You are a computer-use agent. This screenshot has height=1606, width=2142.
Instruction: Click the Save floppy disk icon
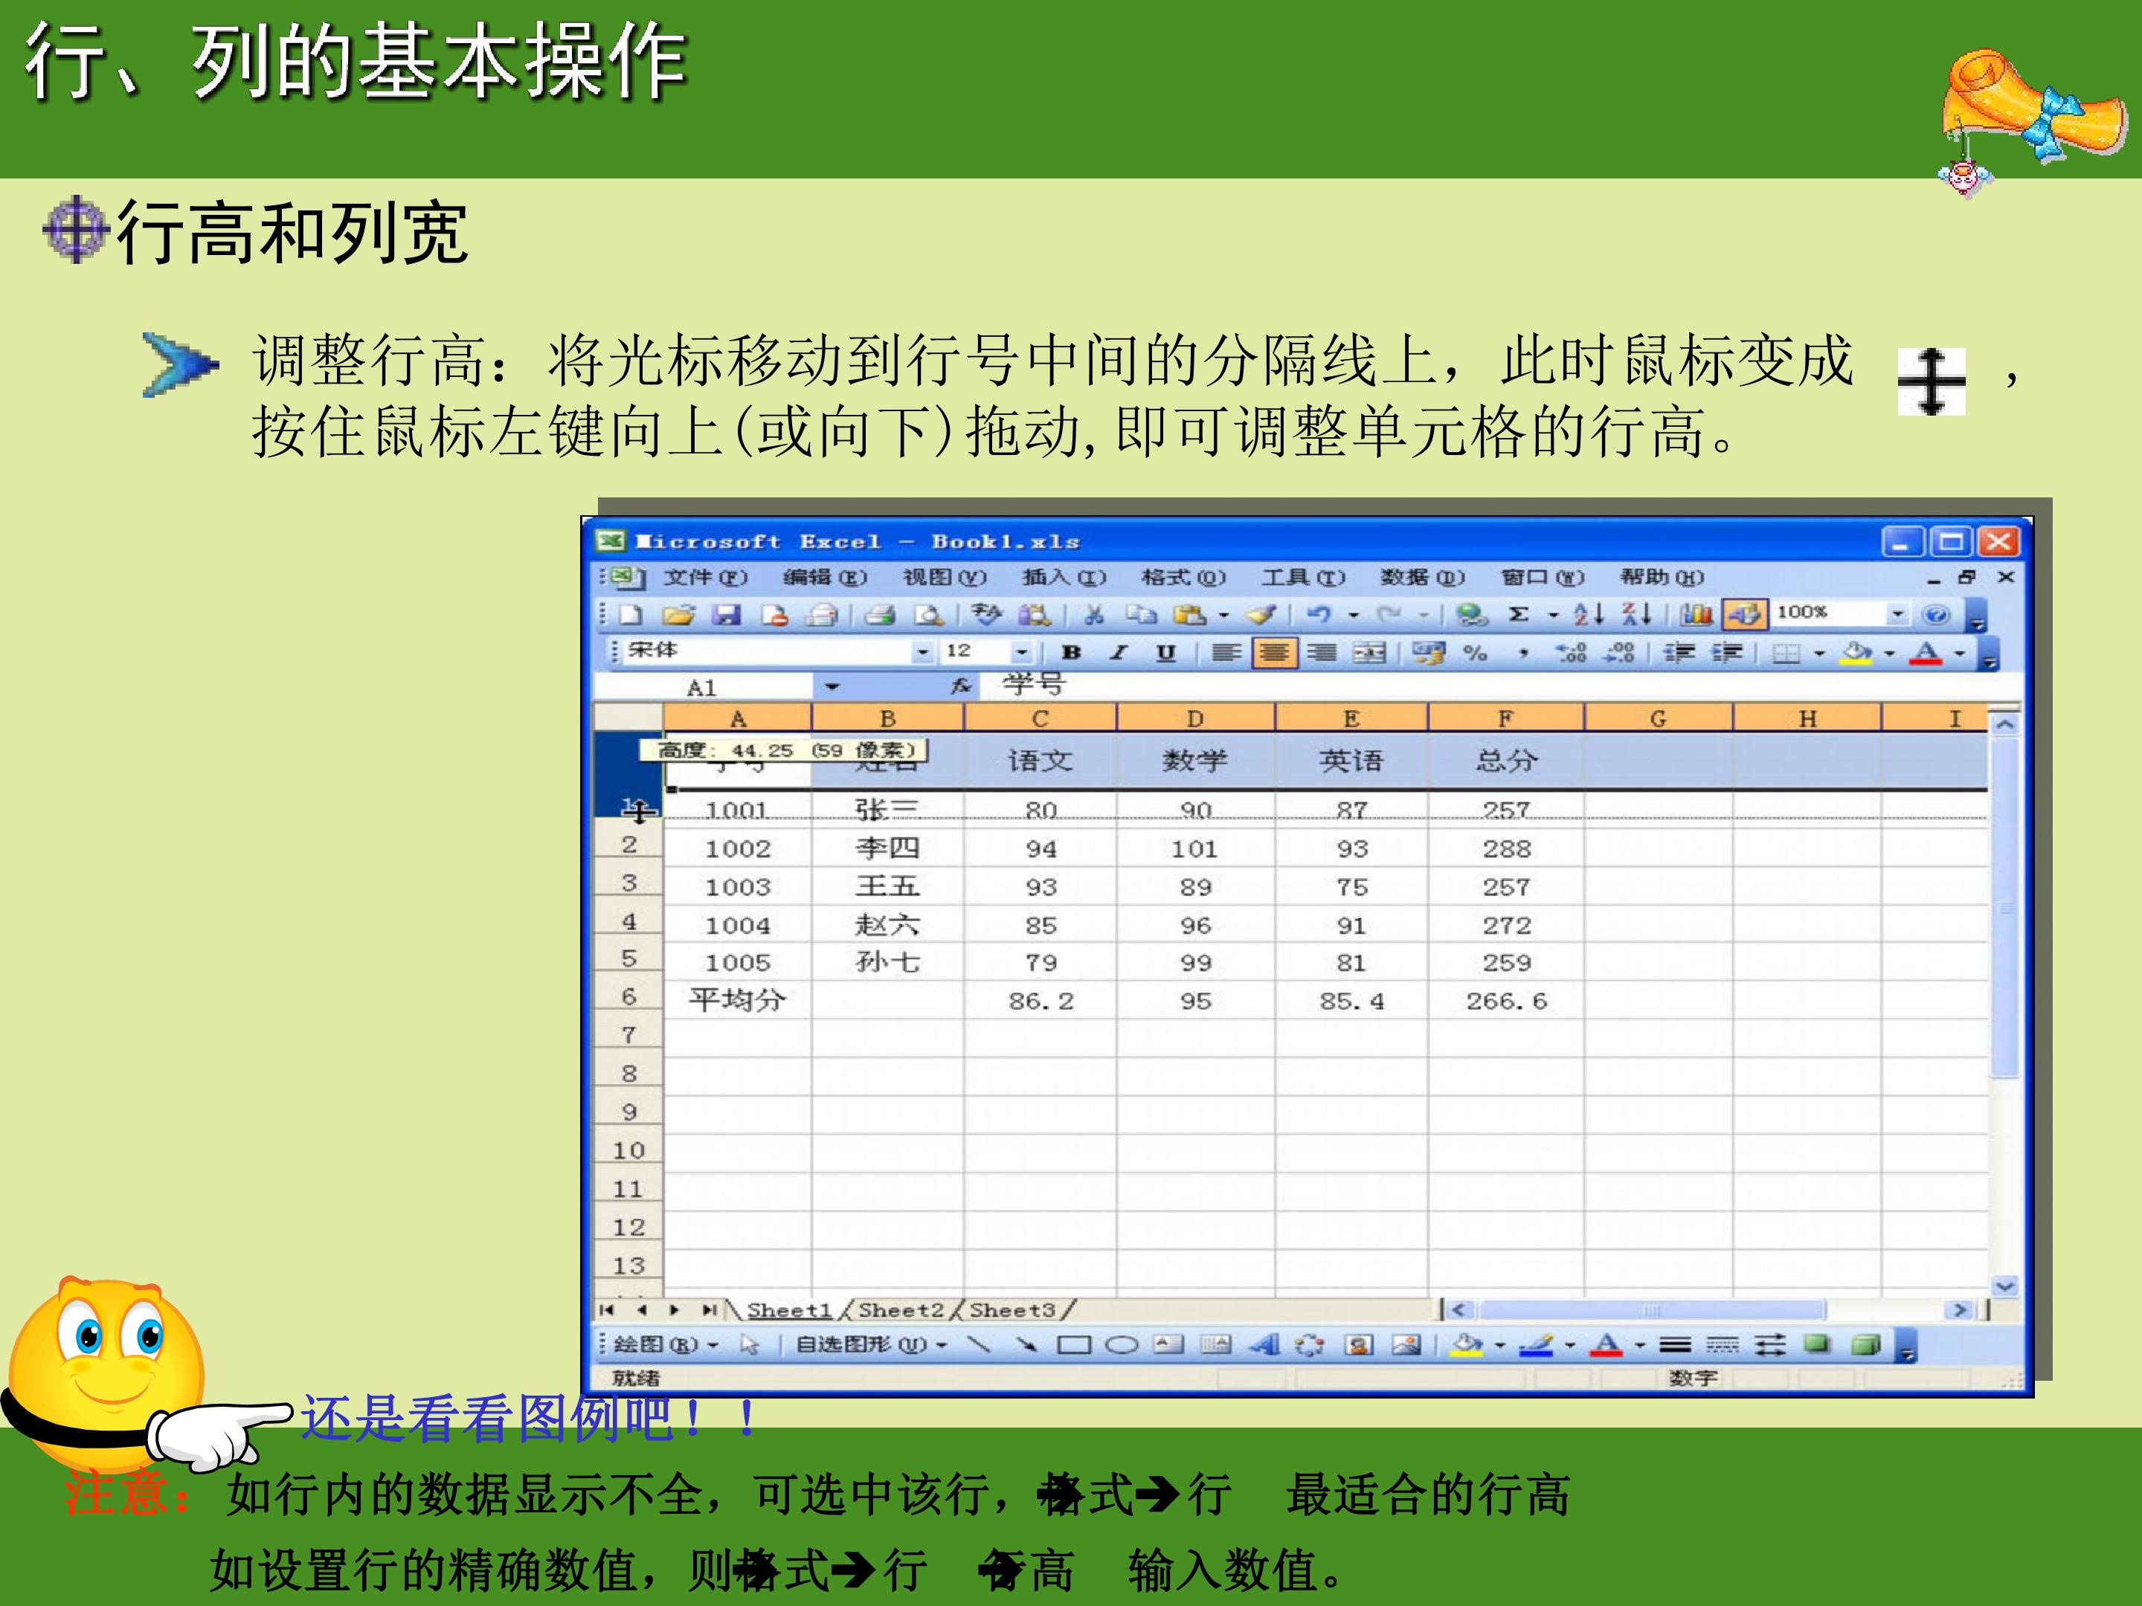[726, 615]
